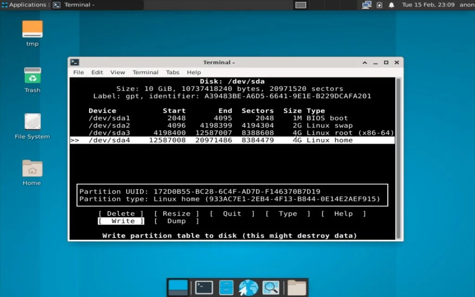Open the Tabs menu
This screenshot has width=475, height=297.
[x=173, y=72]
